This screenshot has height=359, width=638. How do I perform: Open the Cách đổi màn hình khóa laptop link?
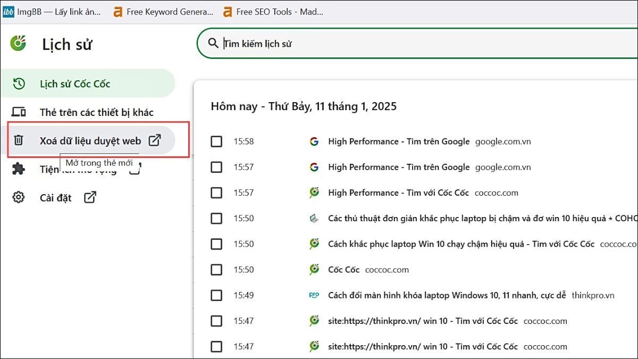click(x=447, y=295)
